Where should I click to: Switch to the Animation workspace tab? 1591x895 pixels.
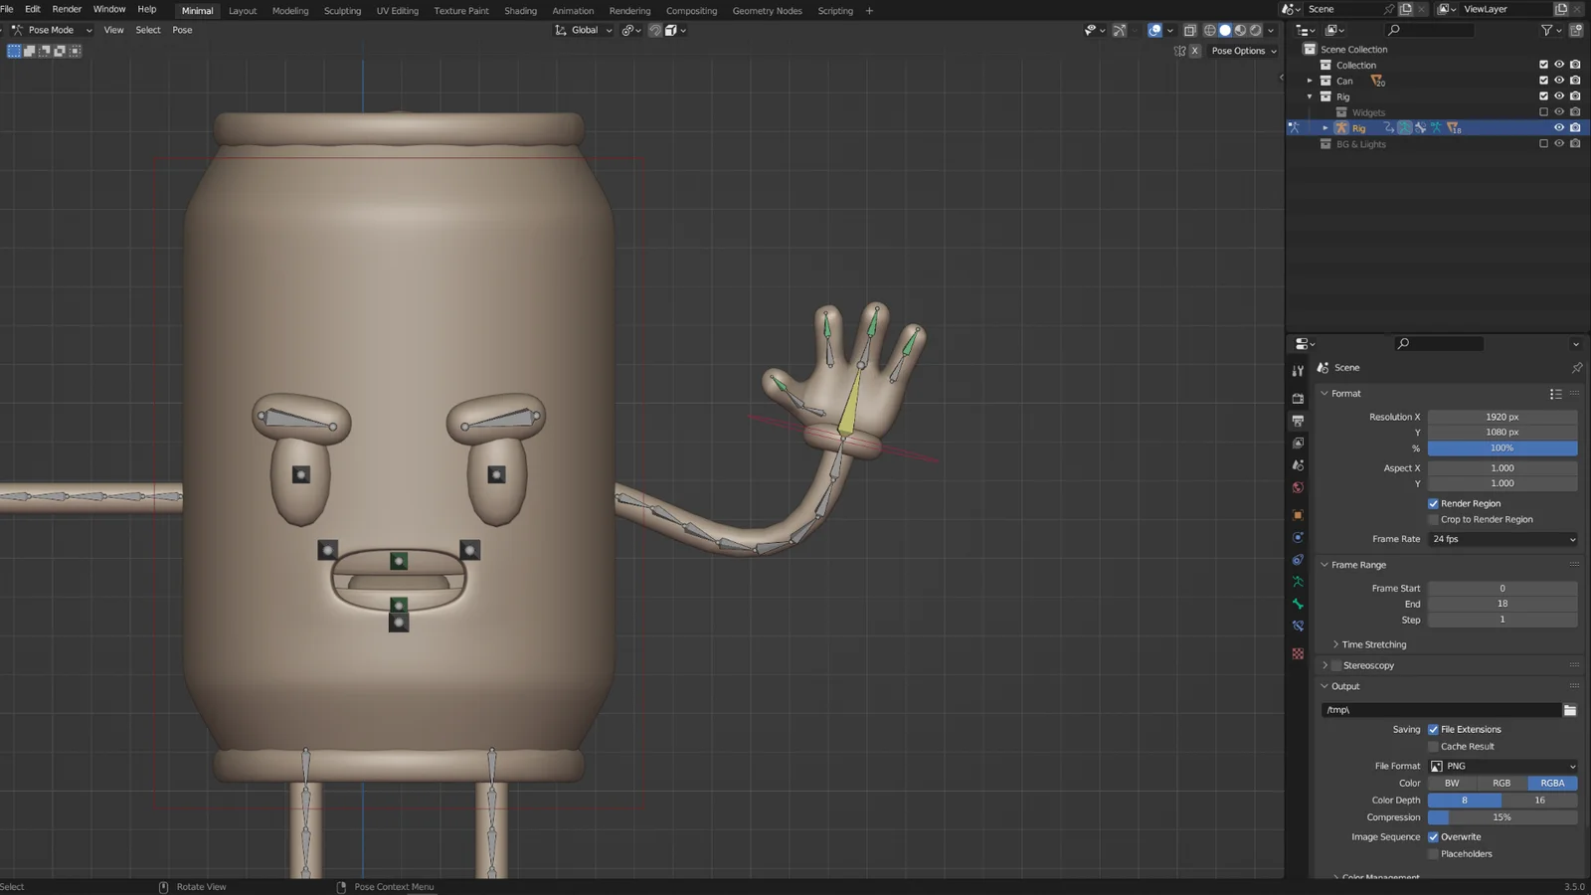pyautogui.click(x=573, y=11)
